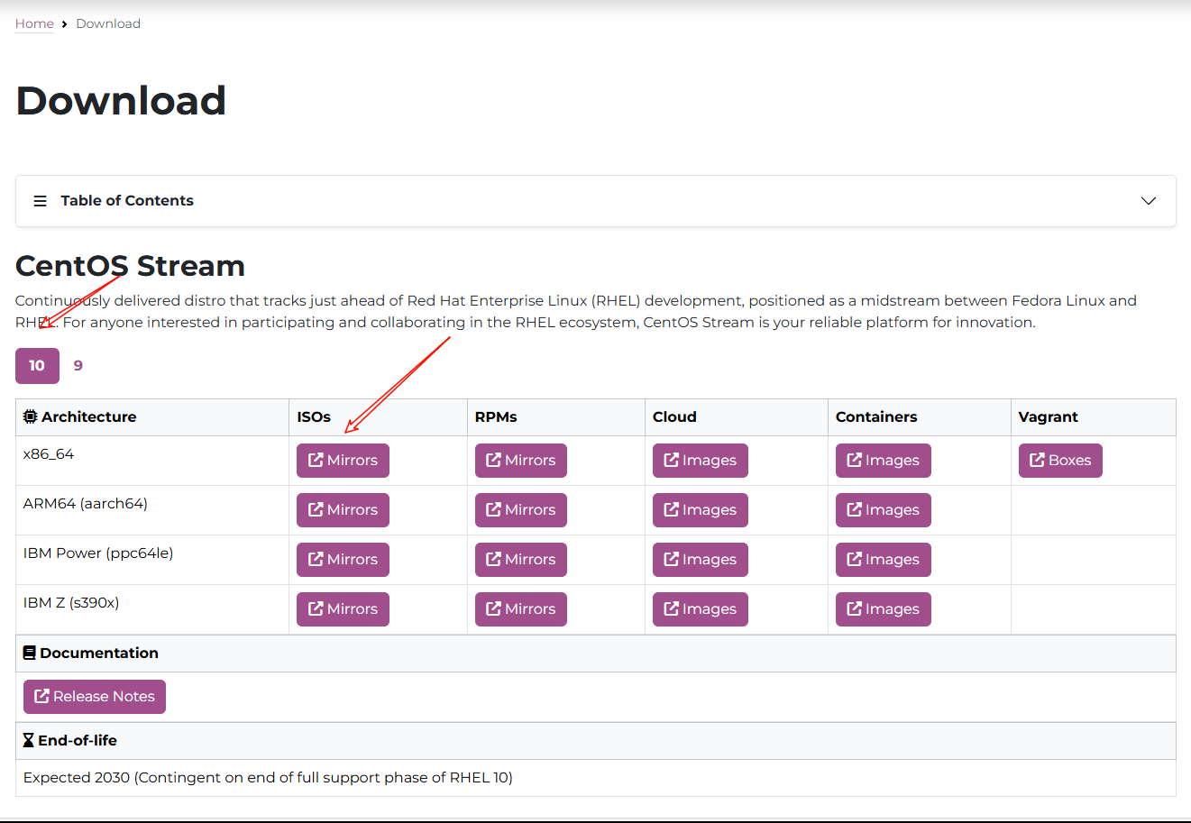Click the Architecture chip icon
The width and height of the screenshot is (1191, 823).
point(31,416)
